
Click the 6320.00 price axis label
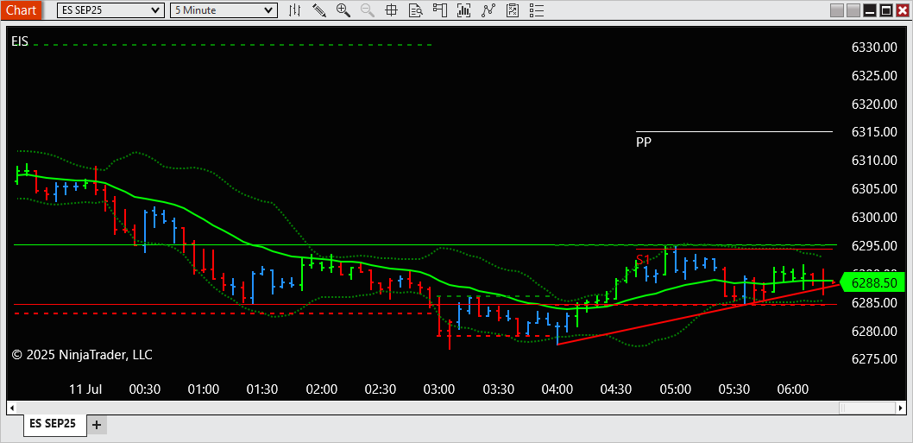point(874,104)
